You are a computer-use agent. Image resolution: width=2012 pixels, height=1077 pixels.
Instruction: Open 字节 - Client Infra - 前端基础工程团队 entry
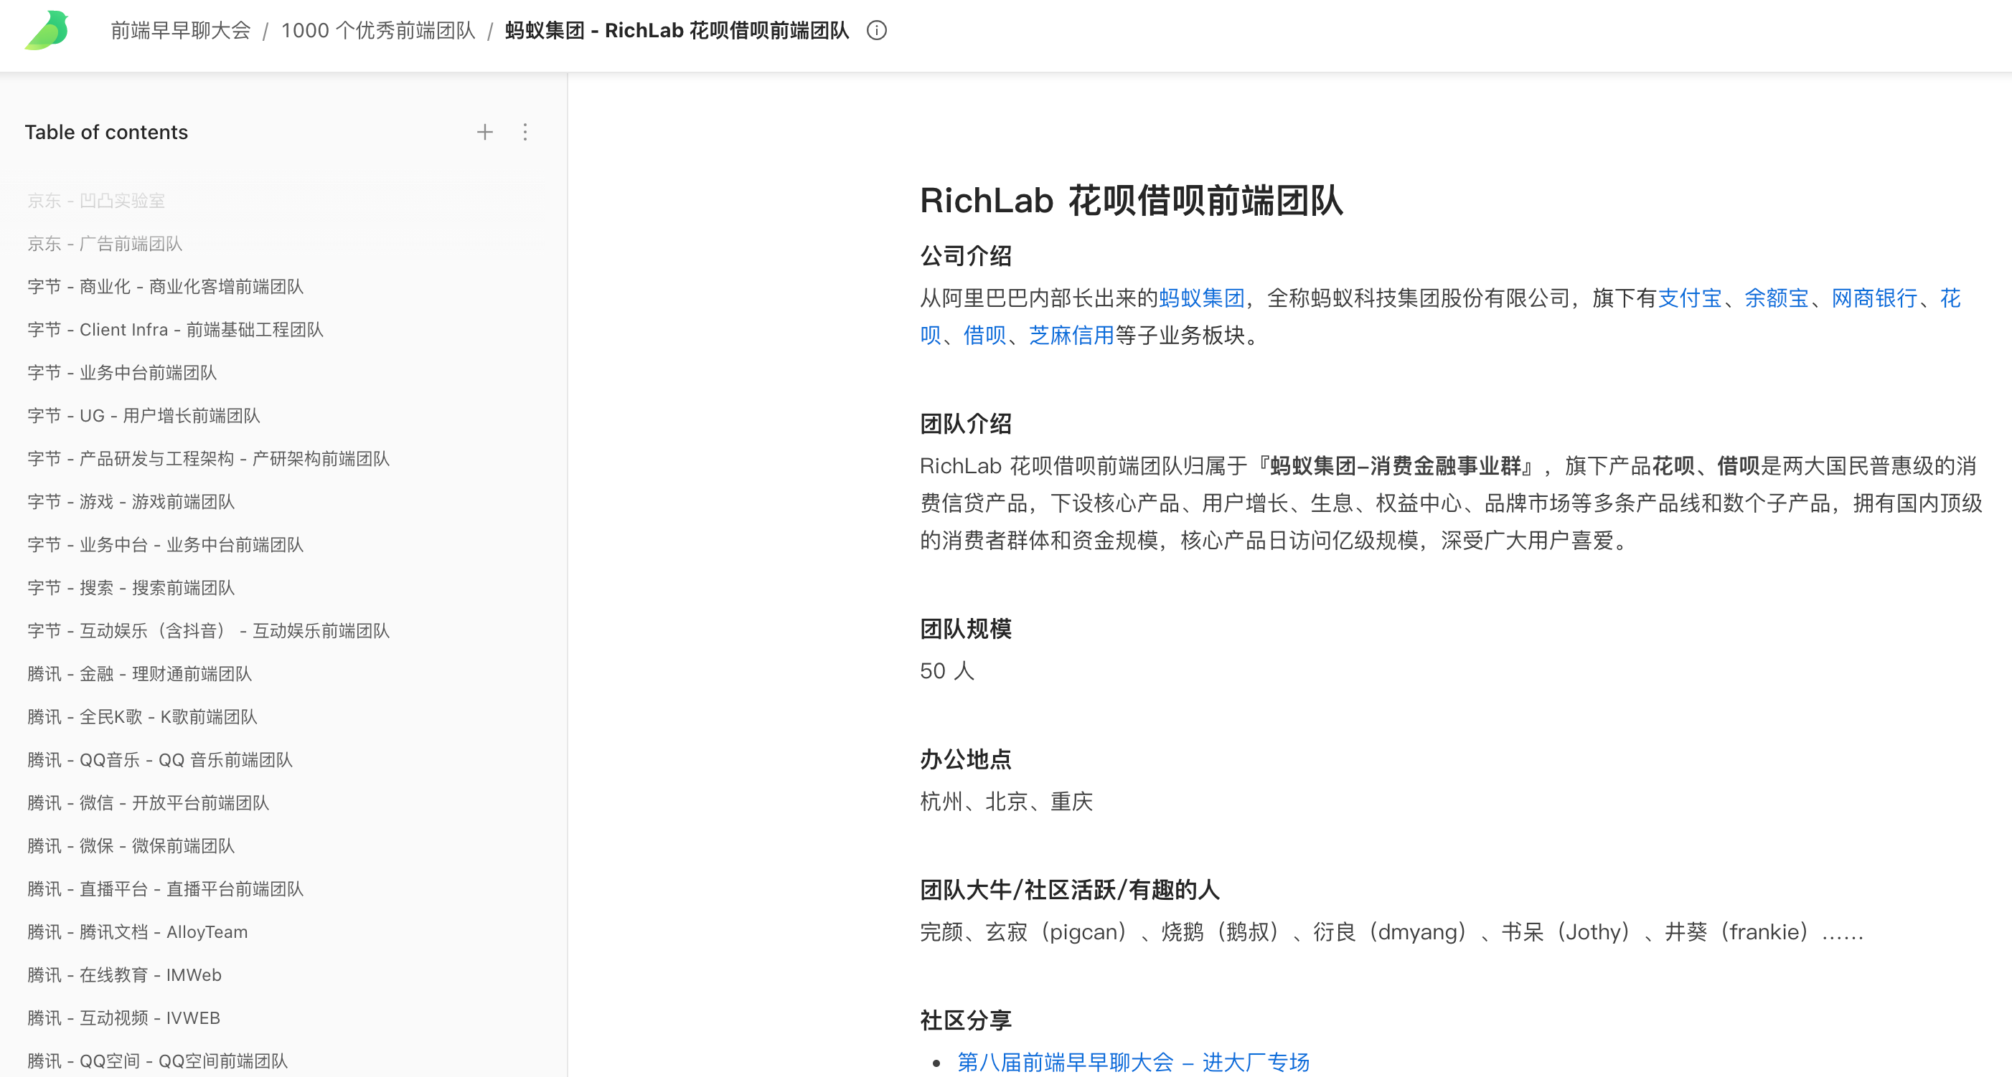(x=175, y=329)
